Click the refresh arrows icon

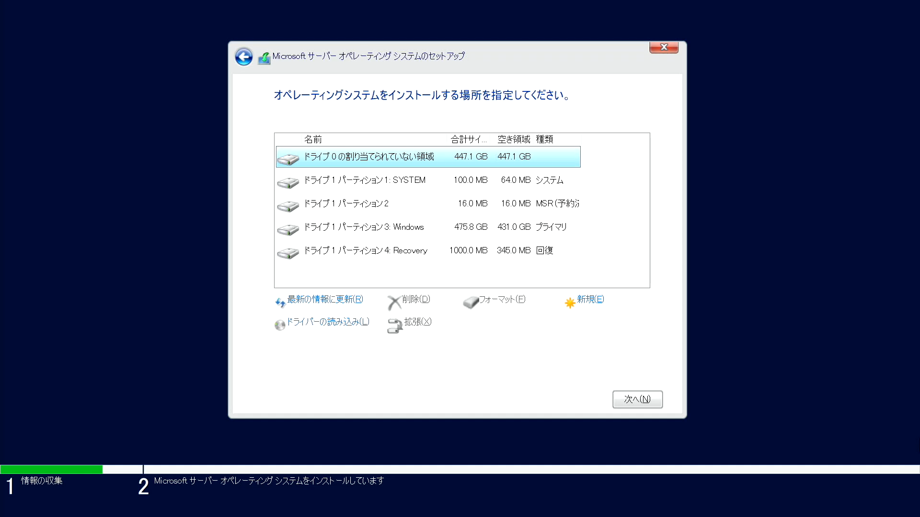(280, 303)
